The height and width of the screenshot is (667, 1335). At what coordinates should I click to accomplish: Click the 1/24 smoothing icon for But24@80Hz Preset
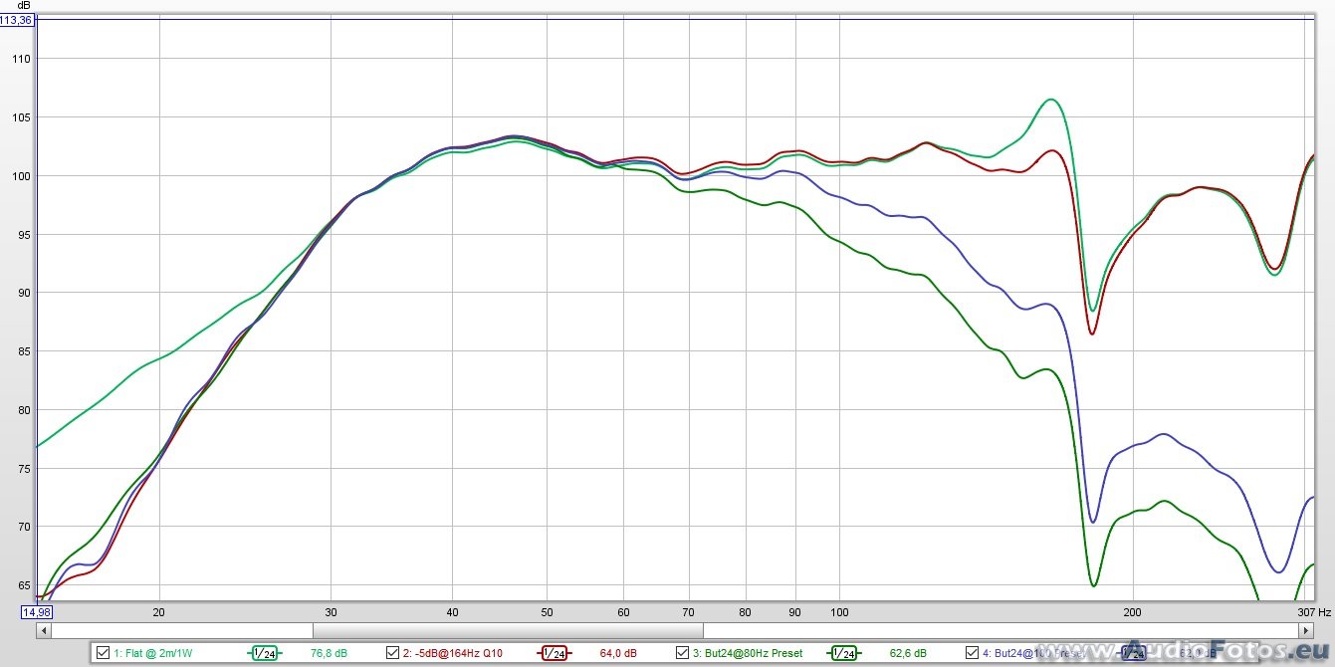pyautogui.click(x=842, y=653)
